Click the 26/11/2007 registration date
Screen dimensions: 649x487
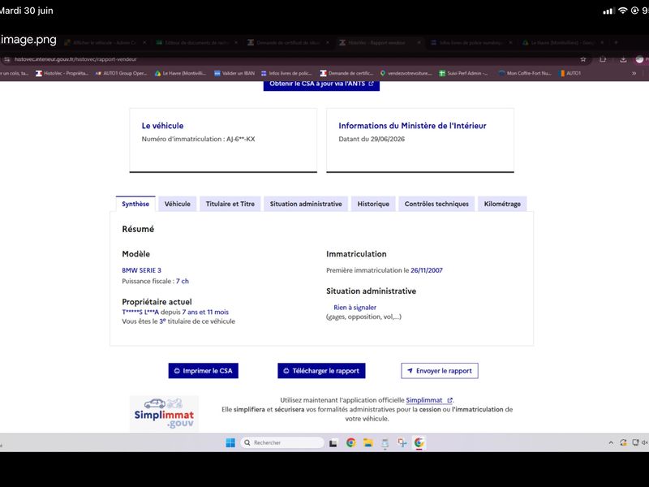coord(427,270)
